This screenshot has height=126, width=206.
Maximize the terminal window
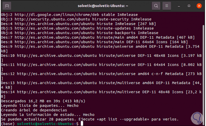coord(189,6)
